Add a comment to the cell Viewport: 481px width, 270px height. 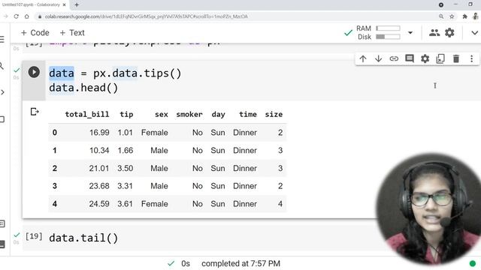pyautogui.click(x=410, y=58)
